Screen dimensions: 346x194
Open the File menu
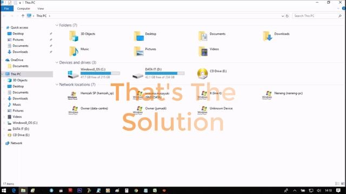(6, 9)
